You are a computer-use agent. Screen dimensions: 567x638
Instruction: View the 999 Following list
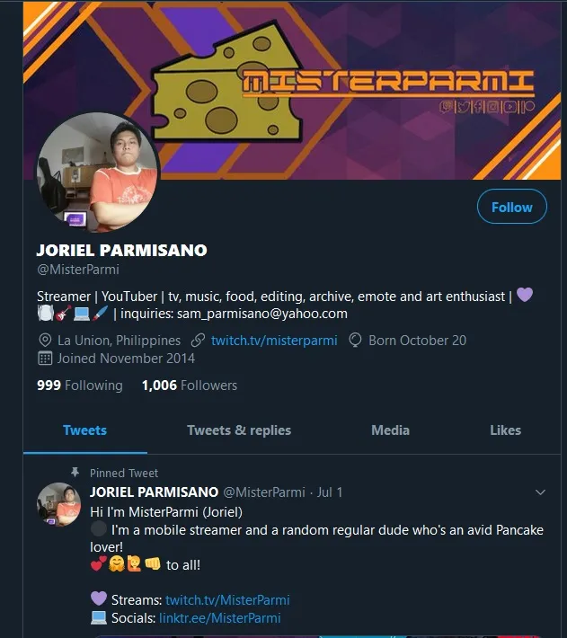[80, 385]
